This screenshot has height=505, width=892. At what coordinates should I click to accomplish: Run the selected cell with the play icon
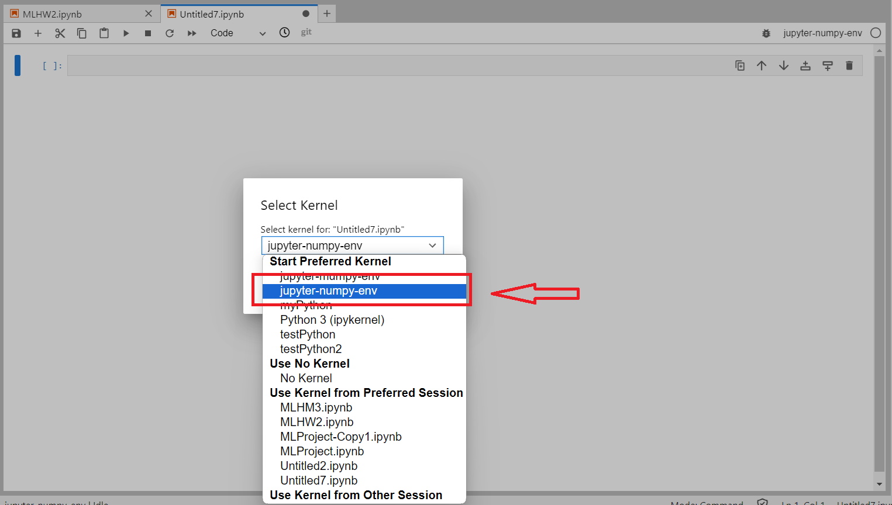[x=126, y=33]
